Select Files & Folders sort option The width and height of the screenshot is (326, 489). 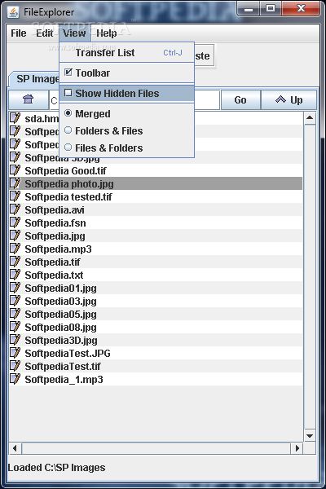tap(126, 148)
